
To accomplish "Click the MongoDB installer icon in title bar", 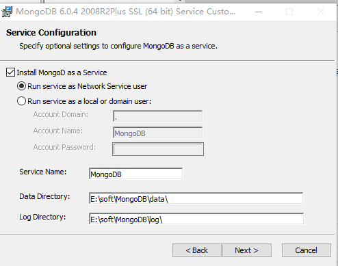I will coord(7,12).
